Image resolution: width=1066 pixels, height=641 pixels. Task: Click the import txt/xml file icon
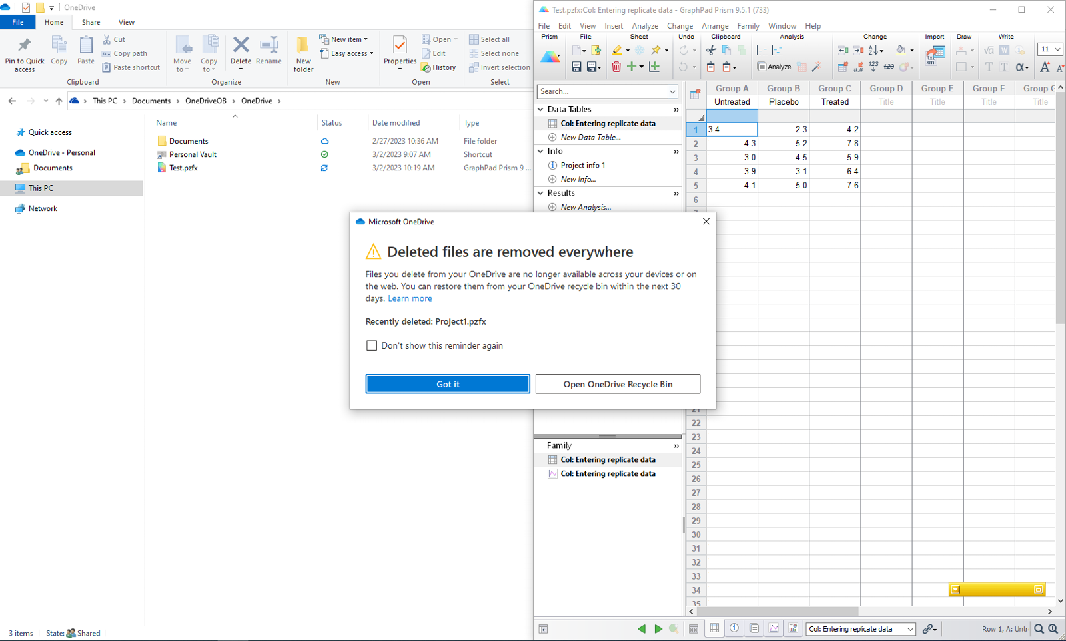(935, 55)
